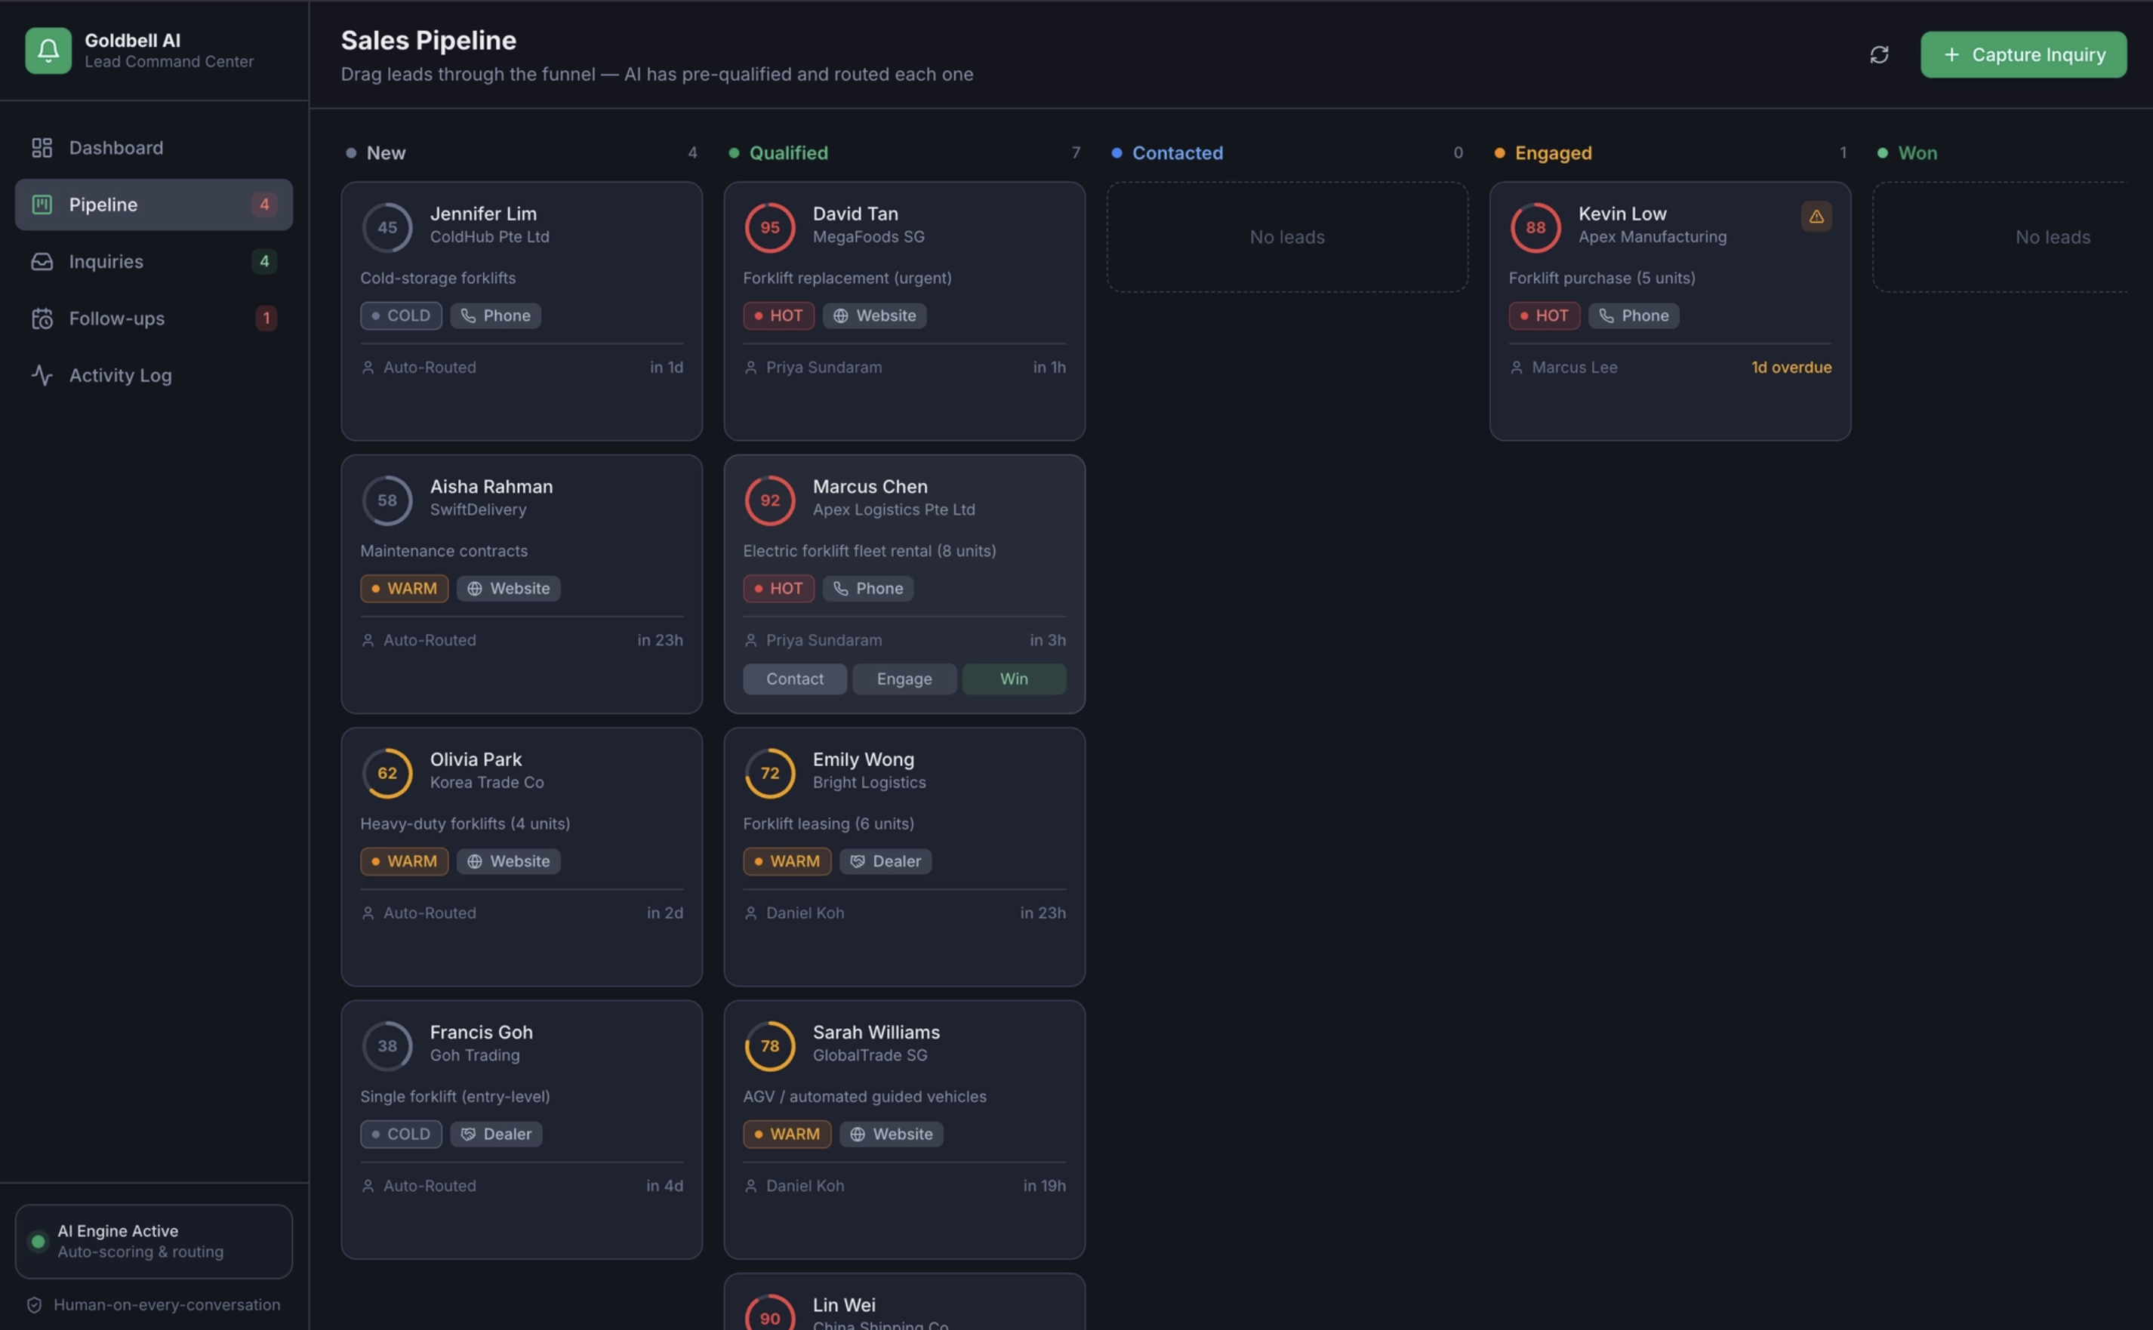2153x1330 pixels.
Task: Click Contact on Marcus Chen card
Action: (795, 679)
